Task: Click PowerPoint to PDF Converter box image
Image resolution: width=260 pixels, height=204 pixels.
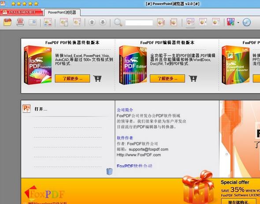Action: (x=236, y=65)
